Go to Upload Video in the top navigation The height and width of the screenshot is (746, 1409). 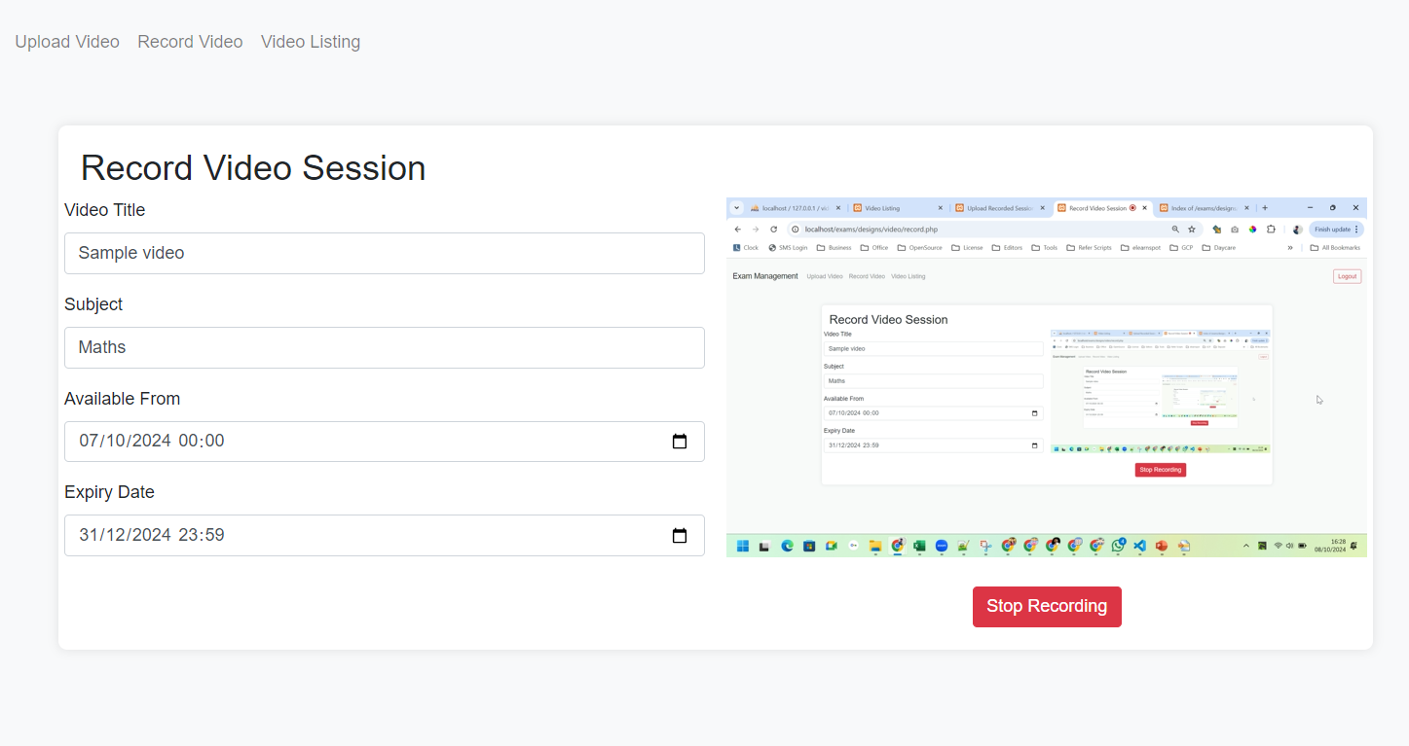[x=67, y=42]
